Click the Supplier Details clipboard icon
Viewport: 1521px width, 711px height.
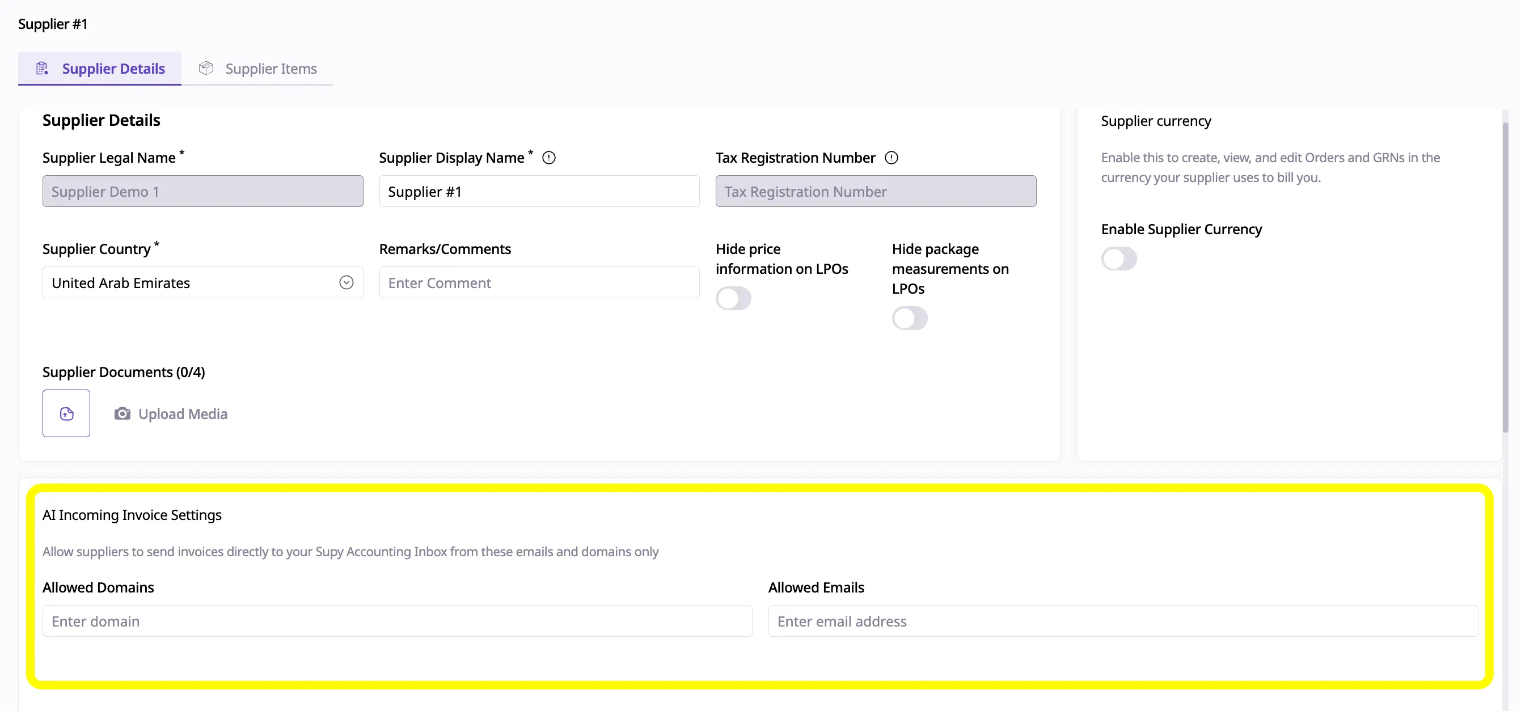42,69
